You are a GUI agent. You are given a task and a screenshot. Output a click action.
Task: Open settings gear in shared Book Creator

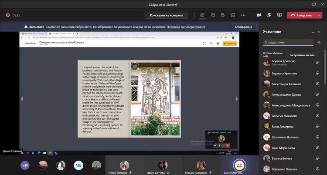(218, 44)
